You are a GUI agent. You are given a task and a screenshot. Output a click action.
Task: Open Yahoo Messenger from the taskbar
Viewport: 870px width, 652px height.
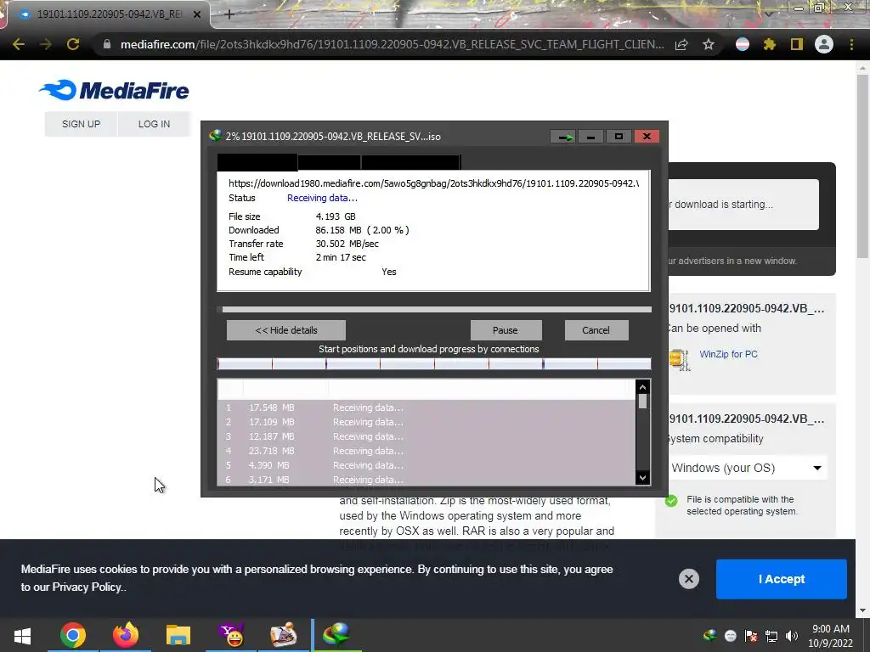click(x=231, y=635)
